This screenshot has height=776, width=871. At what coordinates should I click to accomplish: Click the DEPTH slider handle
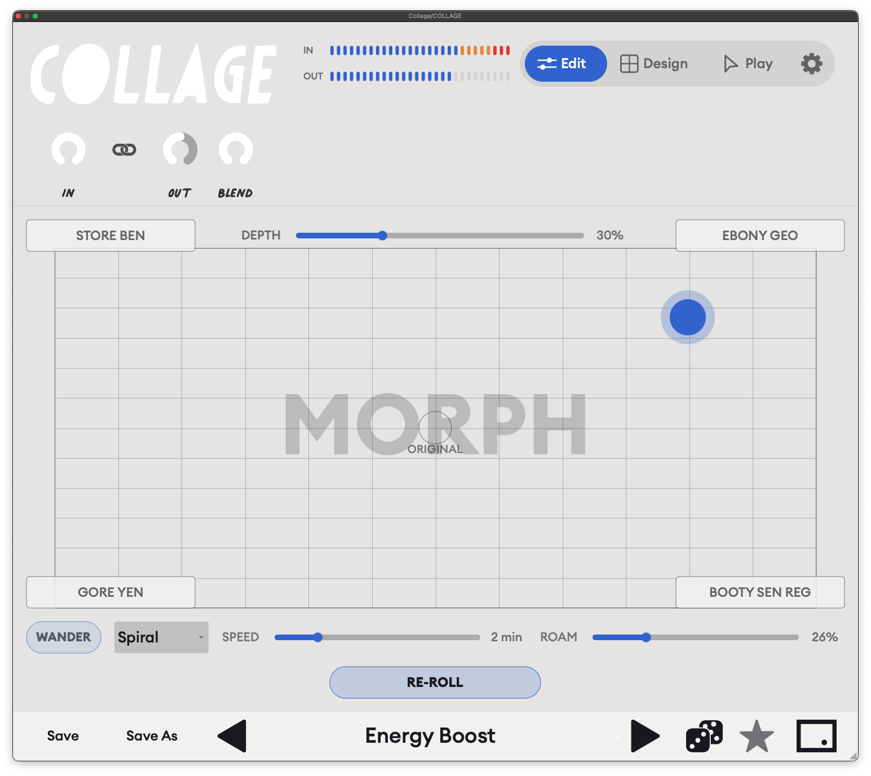point(382,236)
